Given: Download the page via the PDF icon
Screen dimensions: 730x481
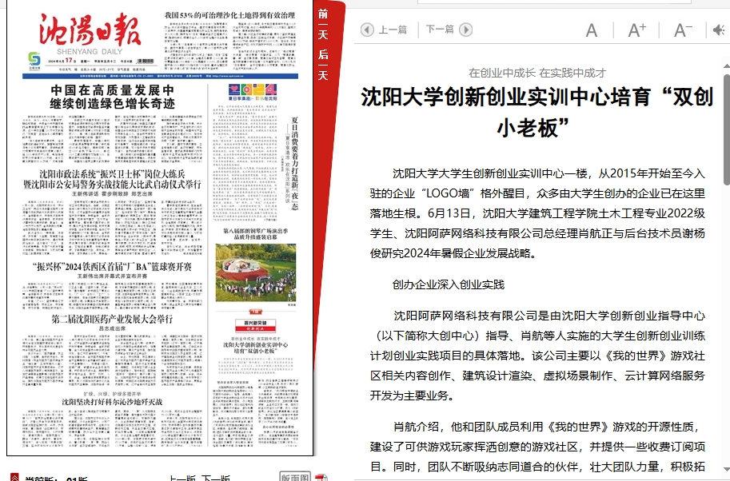Looking at the screenshot, I should point(321,478).
